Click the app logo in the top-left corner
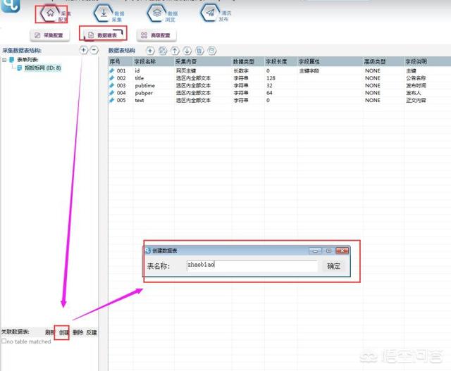Screen dimensions: 451x371 coord(11,6)
